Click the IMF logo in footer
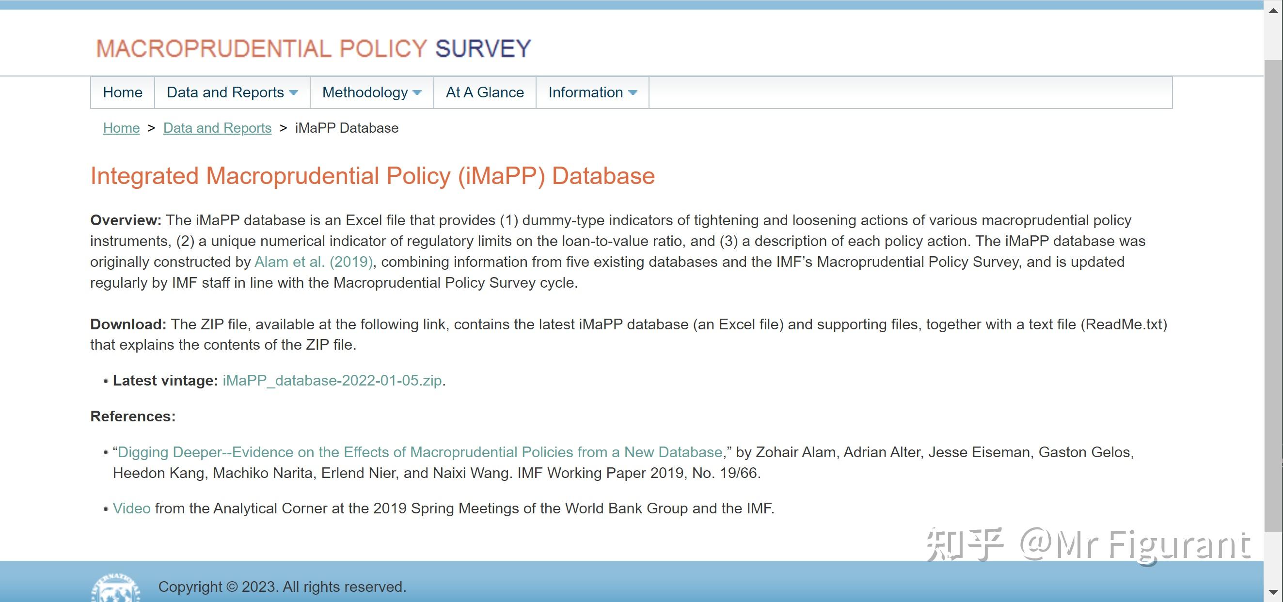The height and width of the screenshot is (602, 1283). tap(115, 588)
